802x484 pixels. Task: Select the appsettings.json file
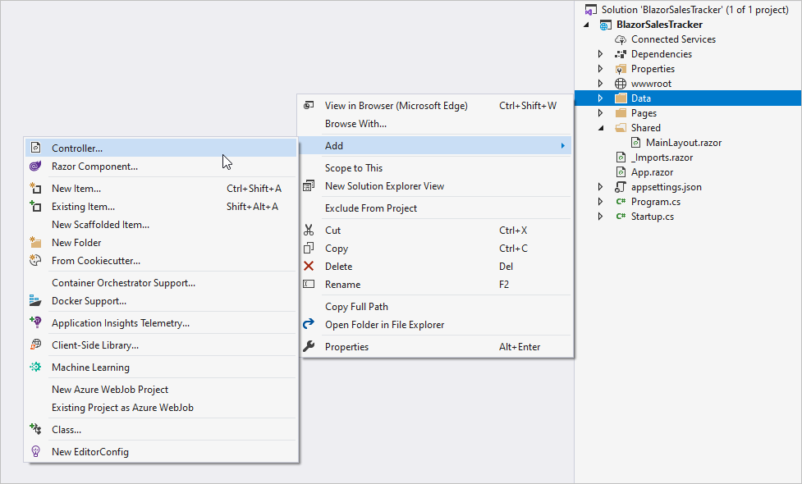pyautogui.click(x=666, y=187)
